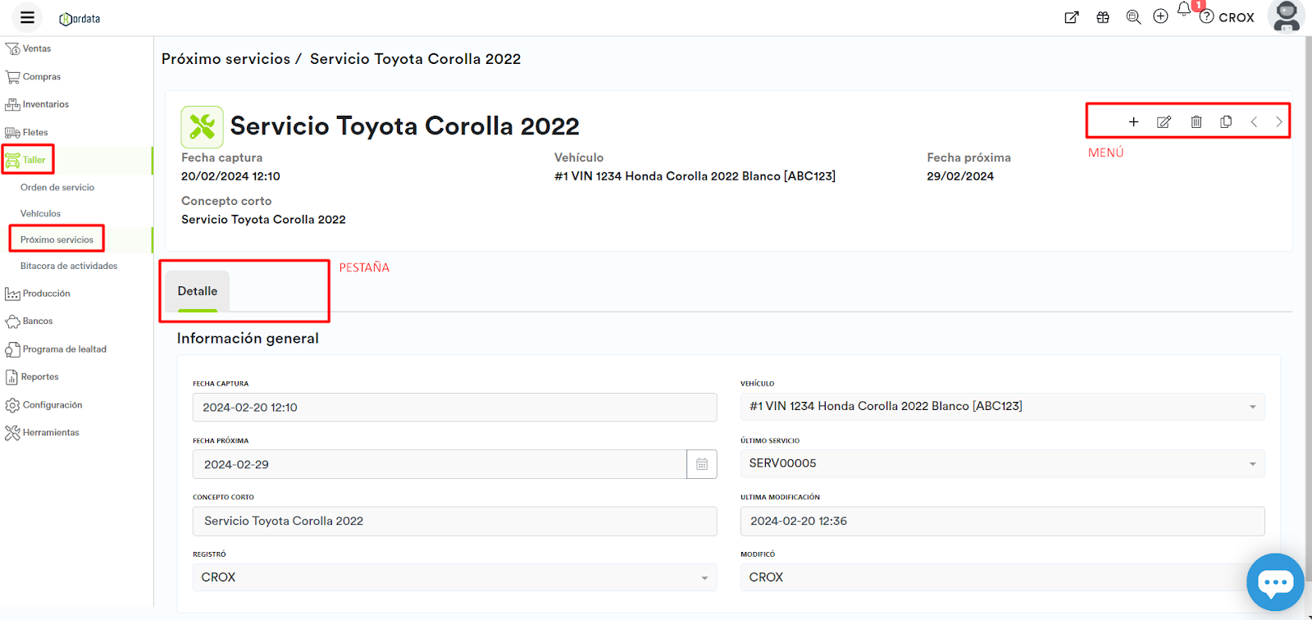Click the edit pencil icon in record menu
The height and width of the screenshot is (620, 1312).
pyautogui.click(x=1164, y=122)
